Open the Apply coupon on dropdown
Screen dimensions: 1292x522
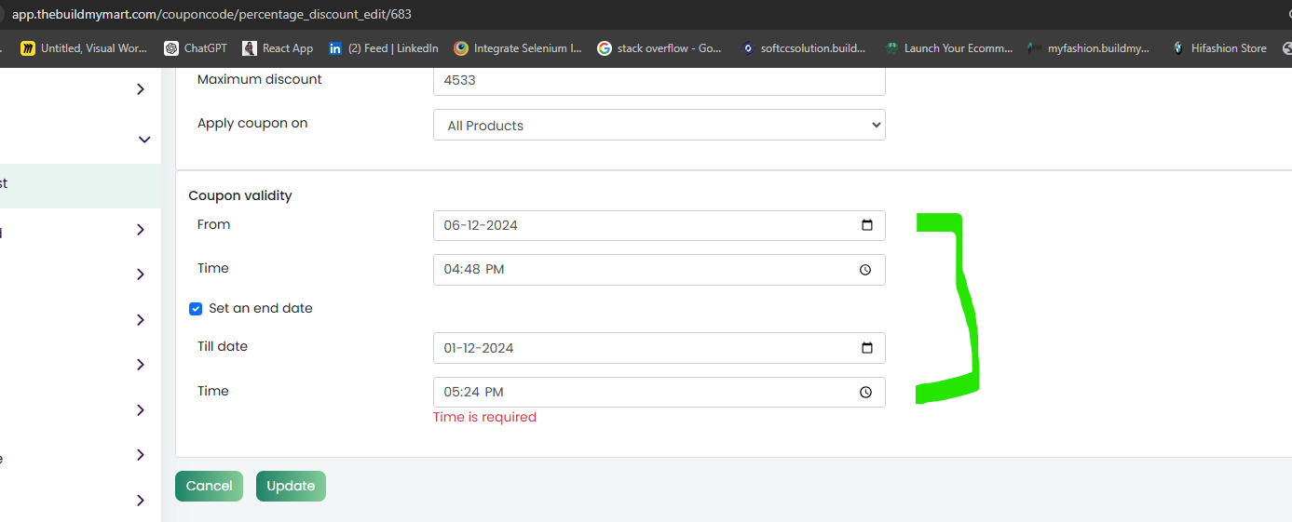660,125
